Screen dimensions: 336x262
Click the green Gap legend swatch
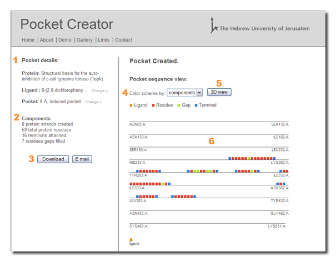coord(179,105)
